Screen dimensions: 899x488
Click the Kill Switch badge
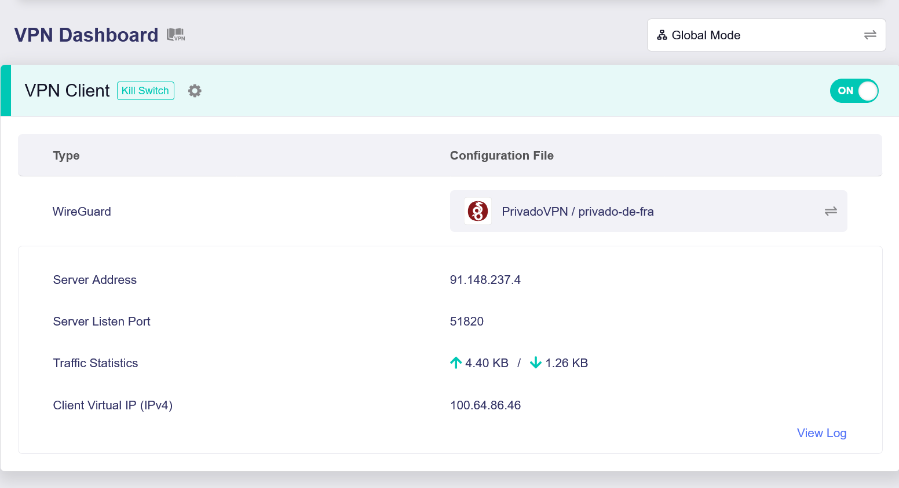click(145, 91)
